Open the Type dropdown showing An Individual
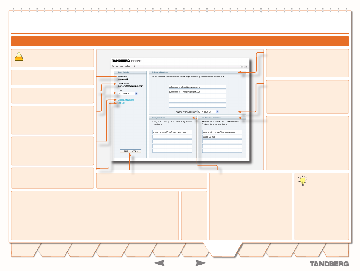 pos(128,94)
